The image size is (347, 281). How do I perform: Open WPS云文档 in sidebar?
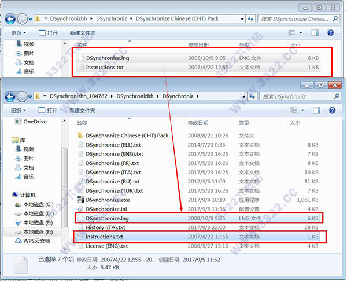click(32, 241)
